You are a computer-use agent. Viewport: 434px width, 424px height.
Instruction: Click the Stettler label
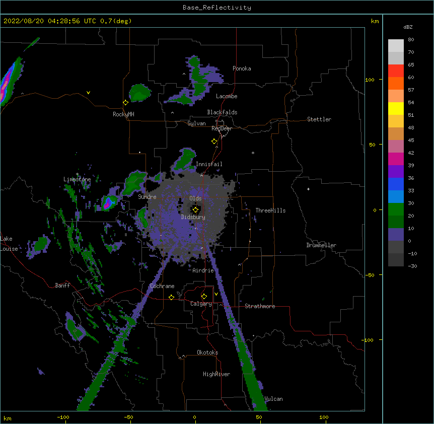click(x=319, y=119)
